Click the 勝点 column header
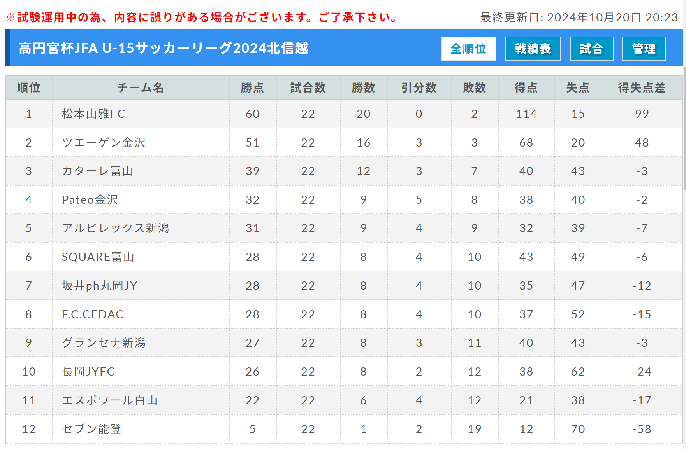The height and width of the screenshot is (449, 686). pyautogui.click(x=252, y=87)
